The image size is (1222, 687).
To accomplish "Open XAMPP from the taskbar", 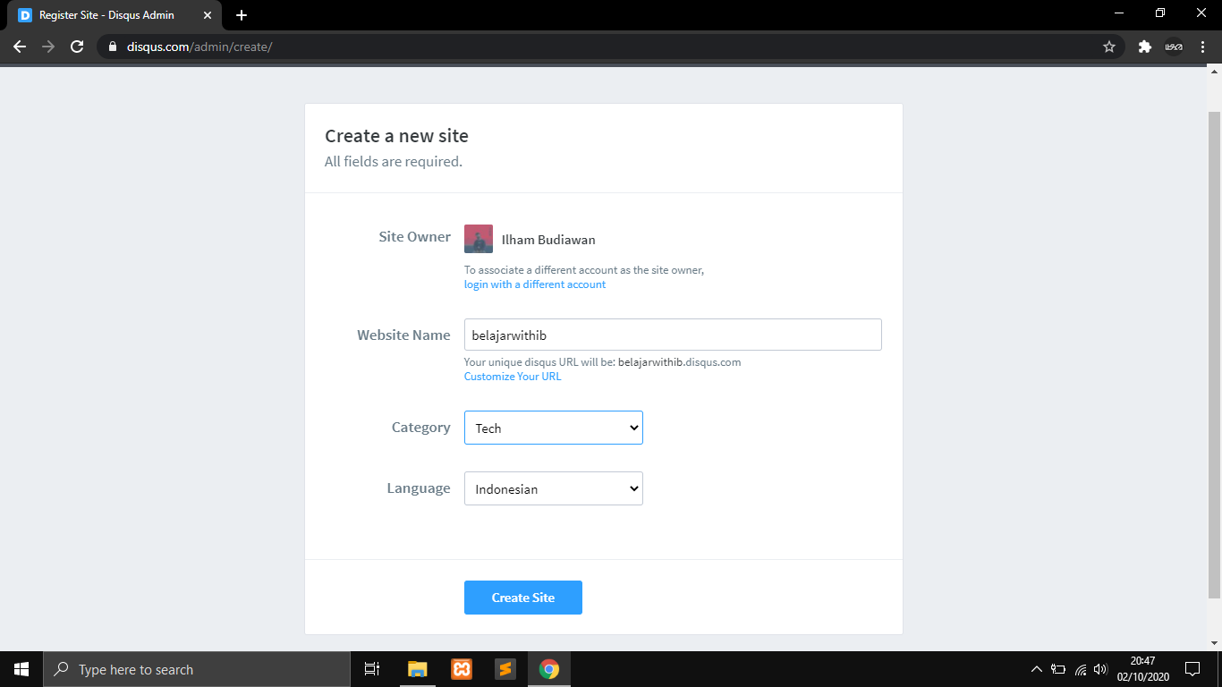I will click(x=462, y=669).
